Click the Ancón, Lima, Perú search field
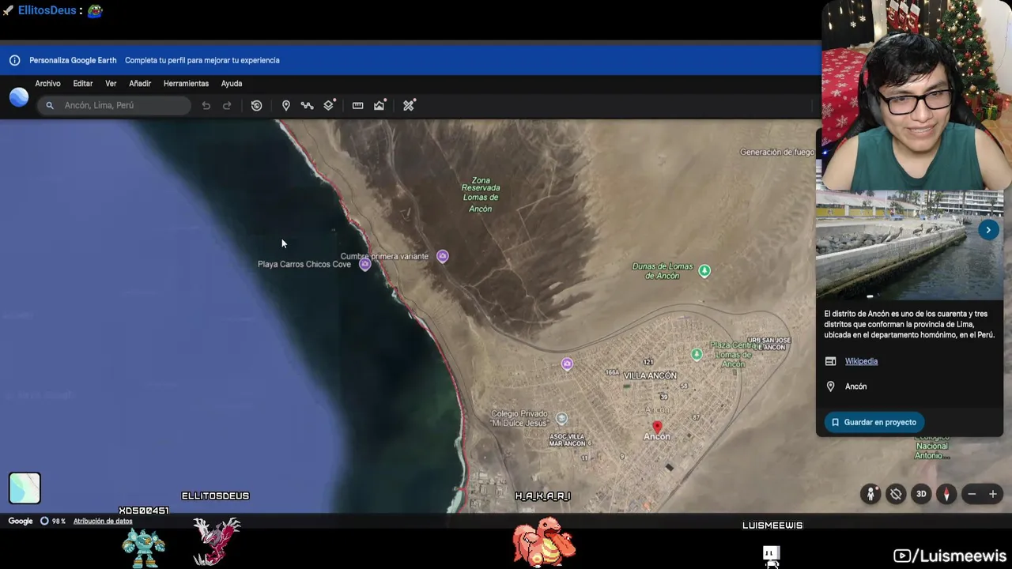The height and width of the screenshot is (569, 1012). 114,105
